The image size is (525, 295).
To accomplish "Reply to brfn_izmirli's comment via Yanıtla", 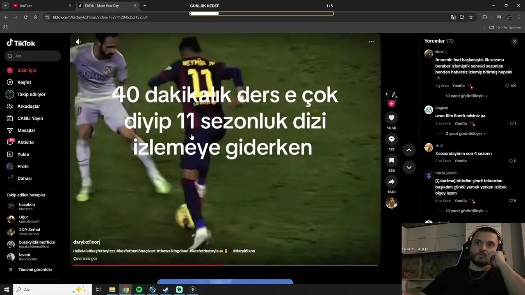I will coord(461,201).
